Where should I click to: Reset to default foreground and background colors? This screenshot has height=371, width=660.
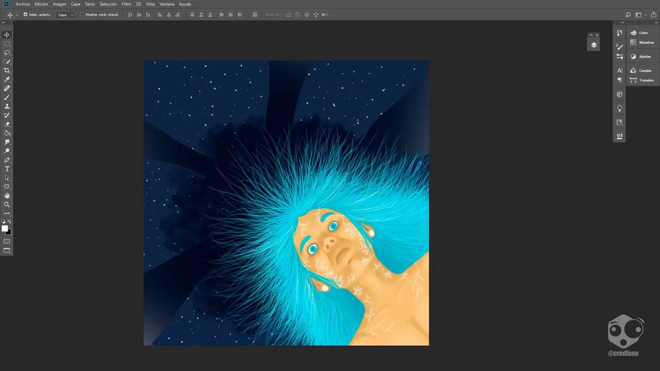point(4,222)
